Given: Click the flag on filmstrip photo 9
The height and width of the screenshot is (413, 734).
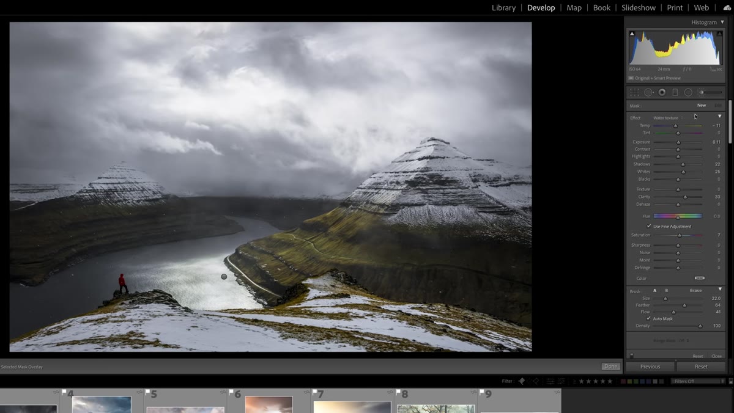Looking at the screenshot, I should pos(481,392).
